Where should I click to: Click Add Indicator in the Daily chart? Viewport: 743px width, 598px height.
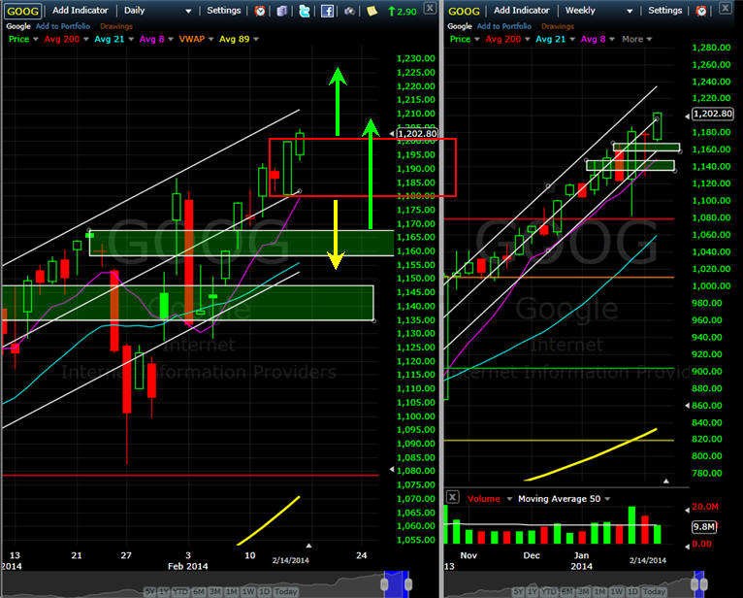81,10
